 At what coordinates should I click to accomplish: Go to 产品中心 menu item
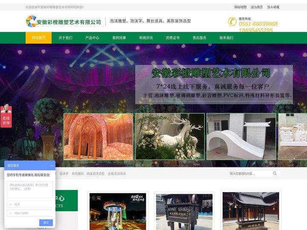pyautogui.click(x=92, y=38)
